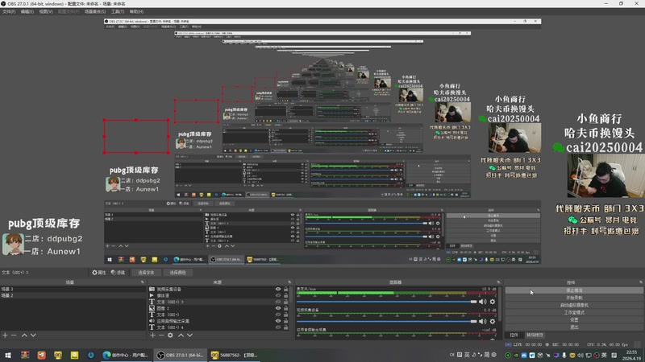
Task: Open Edge 创作中心 taskbar window
Action: click(126, 355)
